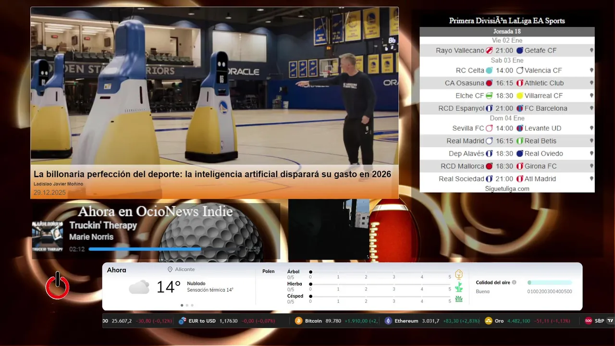Open the AI sports spending news headline
The width and height of the screenshot is (615, 346).
tap(212, 174)
